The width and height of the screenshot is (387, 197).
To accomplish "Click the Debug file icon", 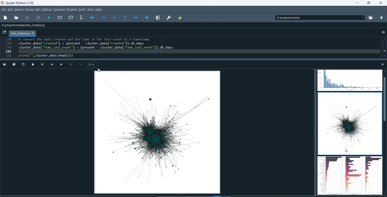I will [92, 18].
